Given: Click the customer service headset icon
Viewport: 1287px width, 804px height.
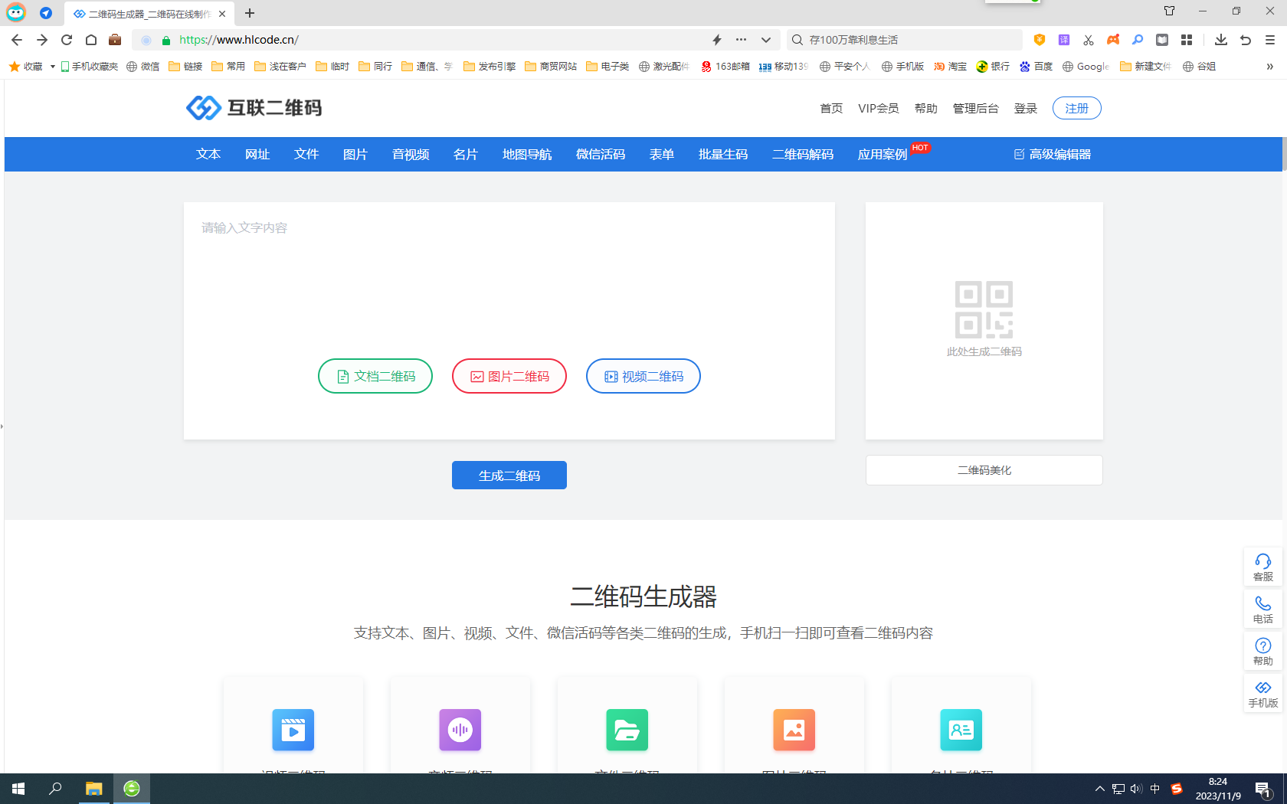Looking at the screenshot, I should click(x=1262, y=561).
